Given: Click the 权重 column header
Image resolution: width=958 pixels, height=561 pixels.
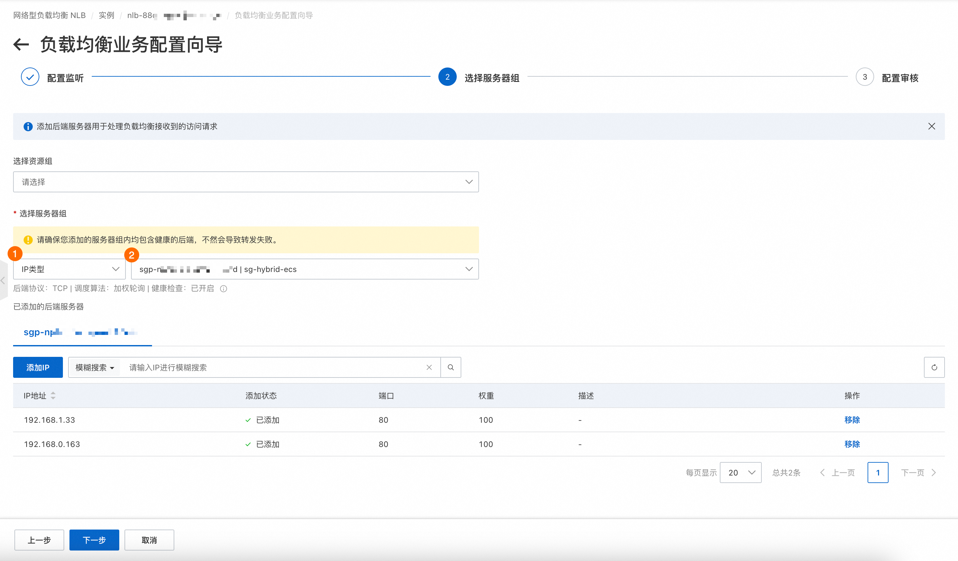Looking at the screenshot, I should tap(486, 396).
